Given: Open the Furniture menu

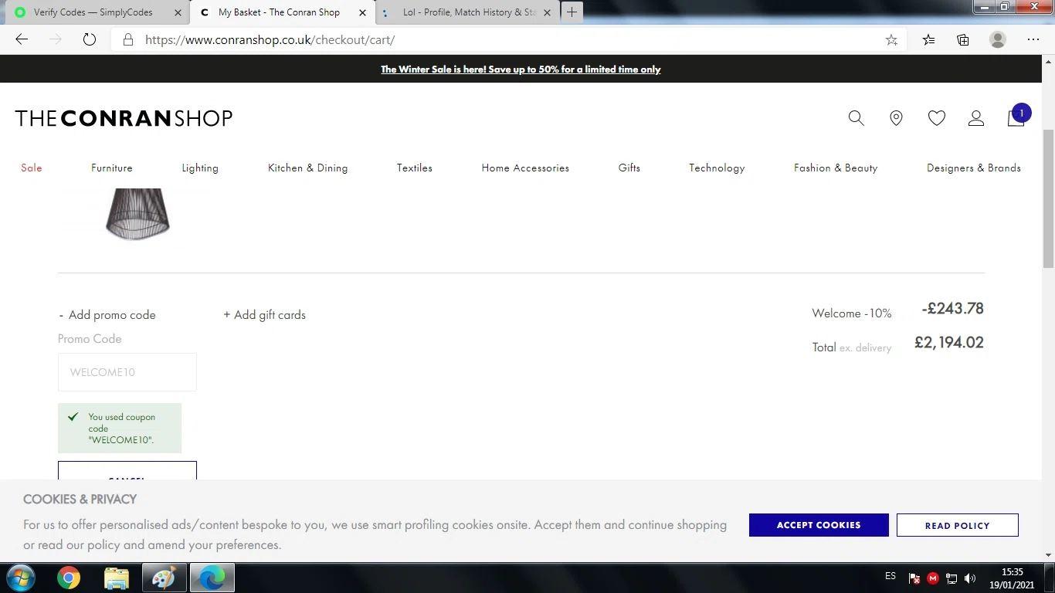Looking at the screenshot, I should pos(112,168).
